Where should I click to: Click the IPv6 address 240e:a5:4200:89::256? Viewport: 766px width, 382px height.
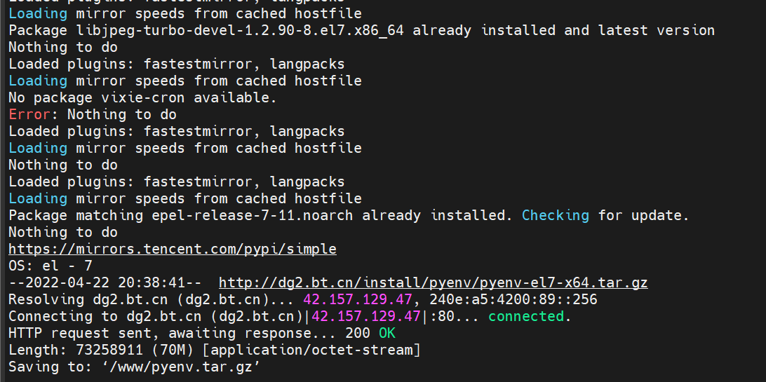pos(513,299)
